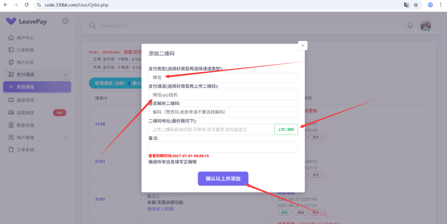Click 余额:无需余额功能 text
The width and height of the screenshot is (447, 224).
[x=165, y=202]
